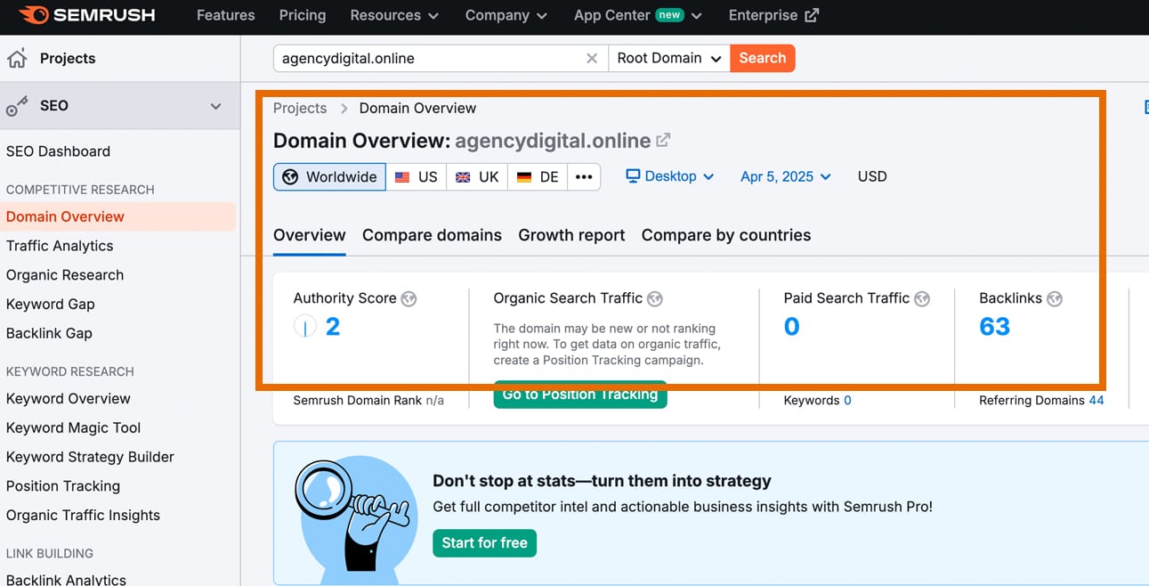Open the Company menu
This screenshot has width=1149, height=586.
(x=506, y=15)
